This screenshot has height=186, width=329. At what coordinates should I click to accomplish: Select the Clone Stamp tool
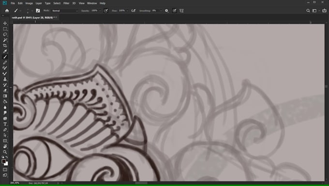point(5,79)
